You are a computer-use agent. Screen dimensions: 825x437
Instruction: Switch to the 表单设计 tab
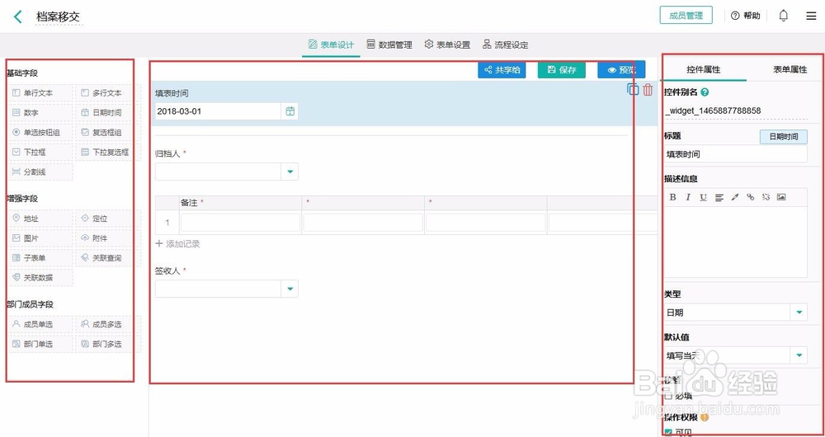pyautogui.click(x=331, y=45)
